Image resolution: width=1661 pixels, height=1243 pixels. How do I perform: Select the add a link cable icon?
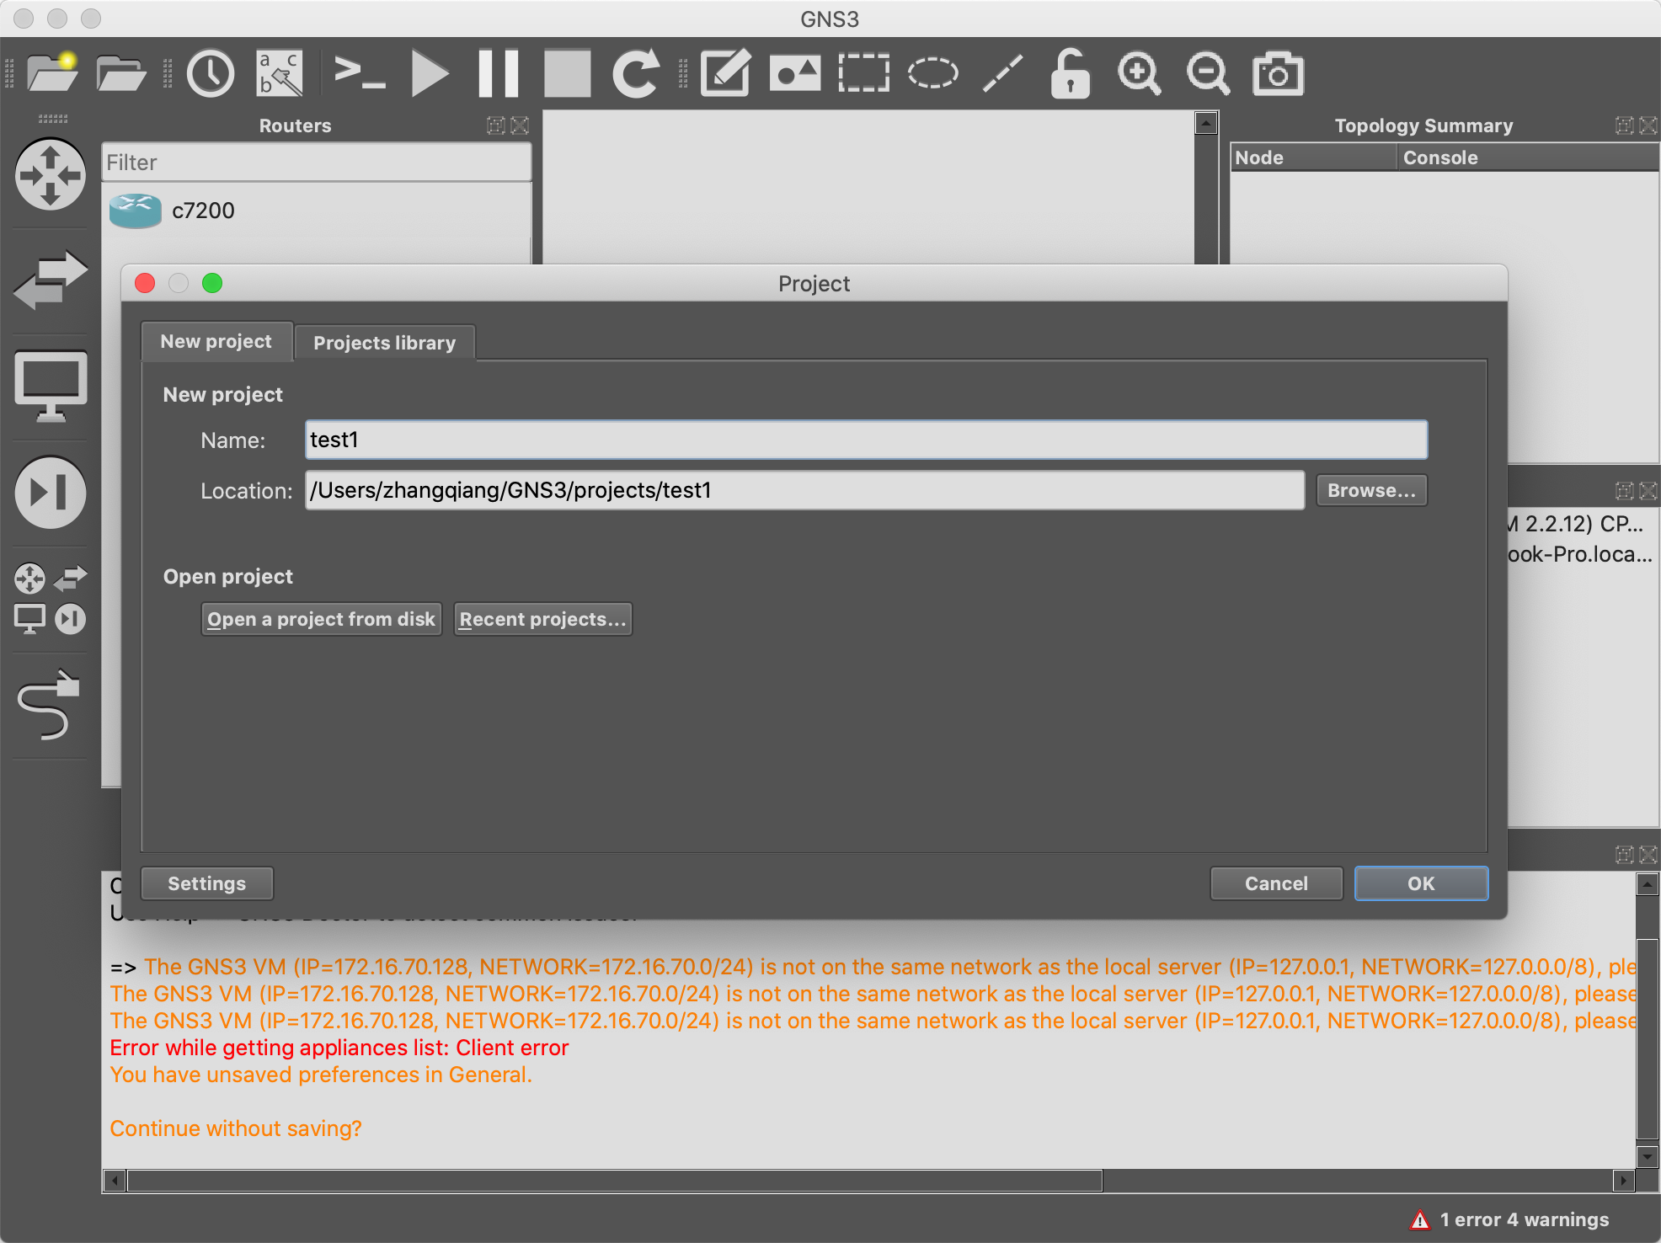click(49, 706)
